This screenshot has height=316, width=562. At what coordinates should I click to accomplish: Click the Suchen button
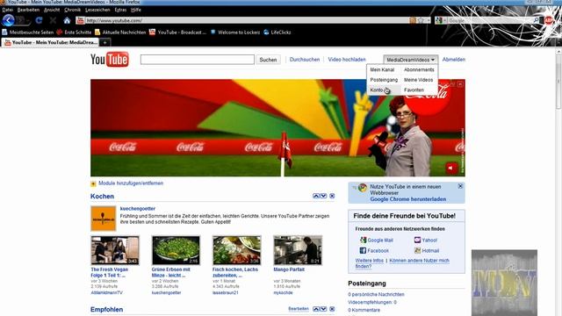(268, 60)
